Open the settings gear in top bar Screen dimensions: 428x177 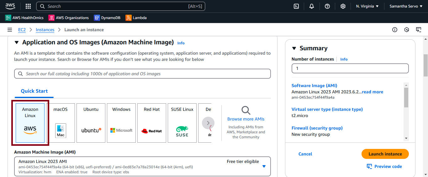coord(343,6)
